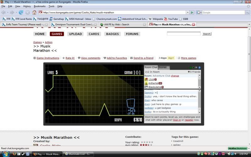Click the browser Back arrow
This screenshot has width=251, height=157.
point(4,12)
